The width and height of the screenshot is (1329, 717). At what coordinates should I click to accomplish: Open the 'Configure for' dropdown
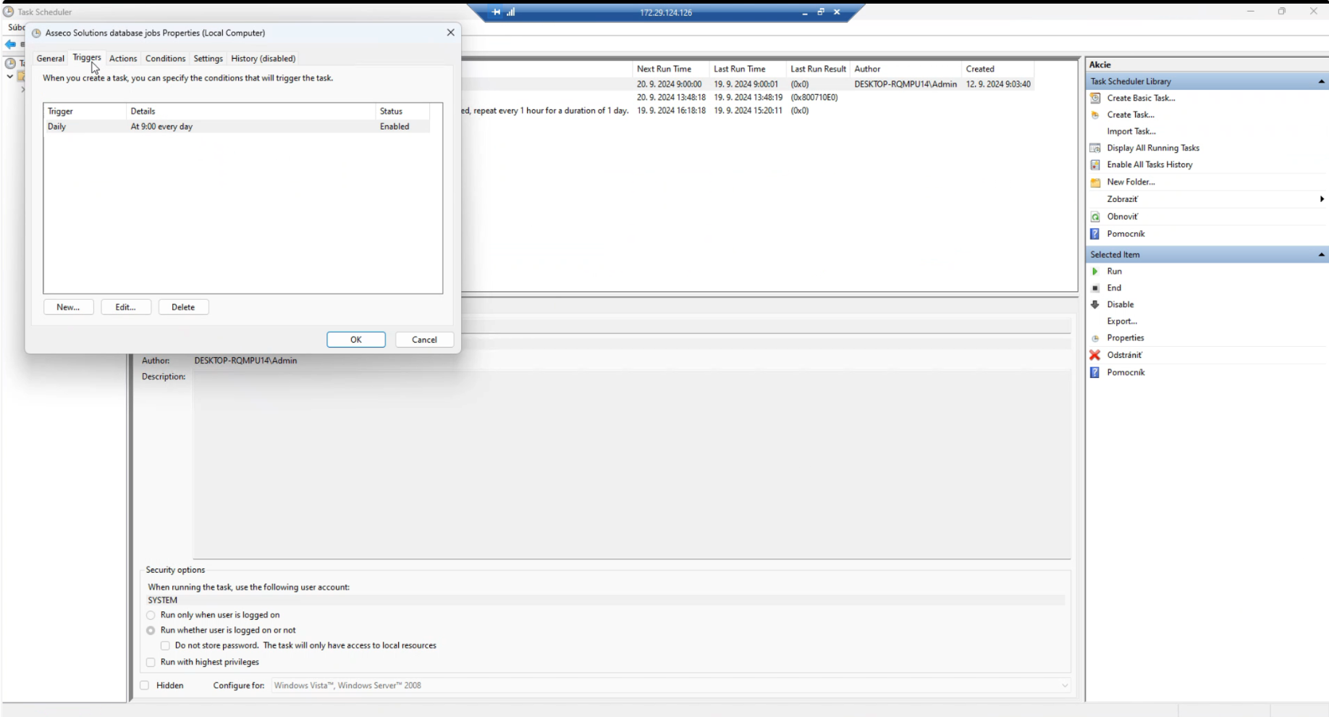click(x=670, y=685)
